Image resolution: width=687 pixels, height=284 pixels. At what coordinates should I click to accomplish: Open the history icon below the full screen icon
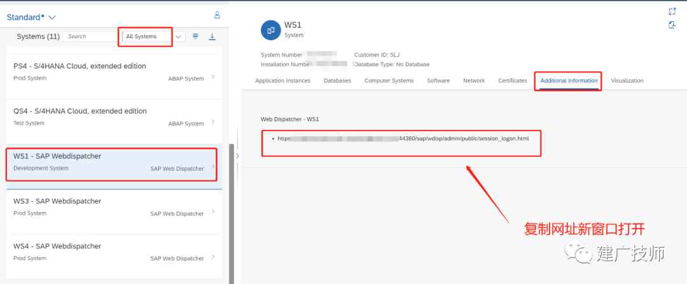(672, 25)
